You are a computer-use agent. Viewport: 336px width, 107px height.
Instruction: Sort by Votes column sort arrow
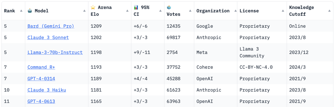(x=190, y=11)
